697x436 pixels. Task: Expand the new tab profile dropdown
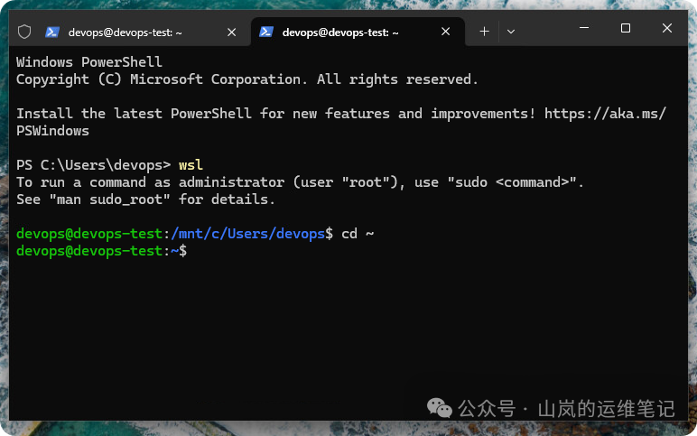(x=511, y=32)
